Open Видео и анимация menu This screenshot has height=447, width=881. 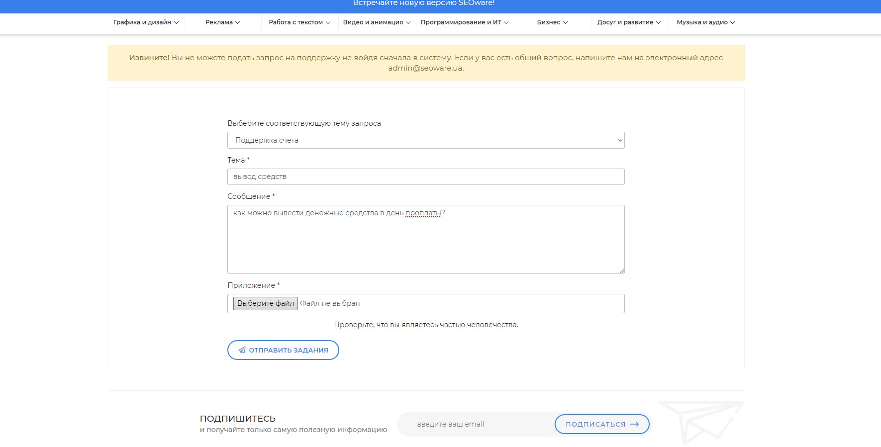coord(377,22)
